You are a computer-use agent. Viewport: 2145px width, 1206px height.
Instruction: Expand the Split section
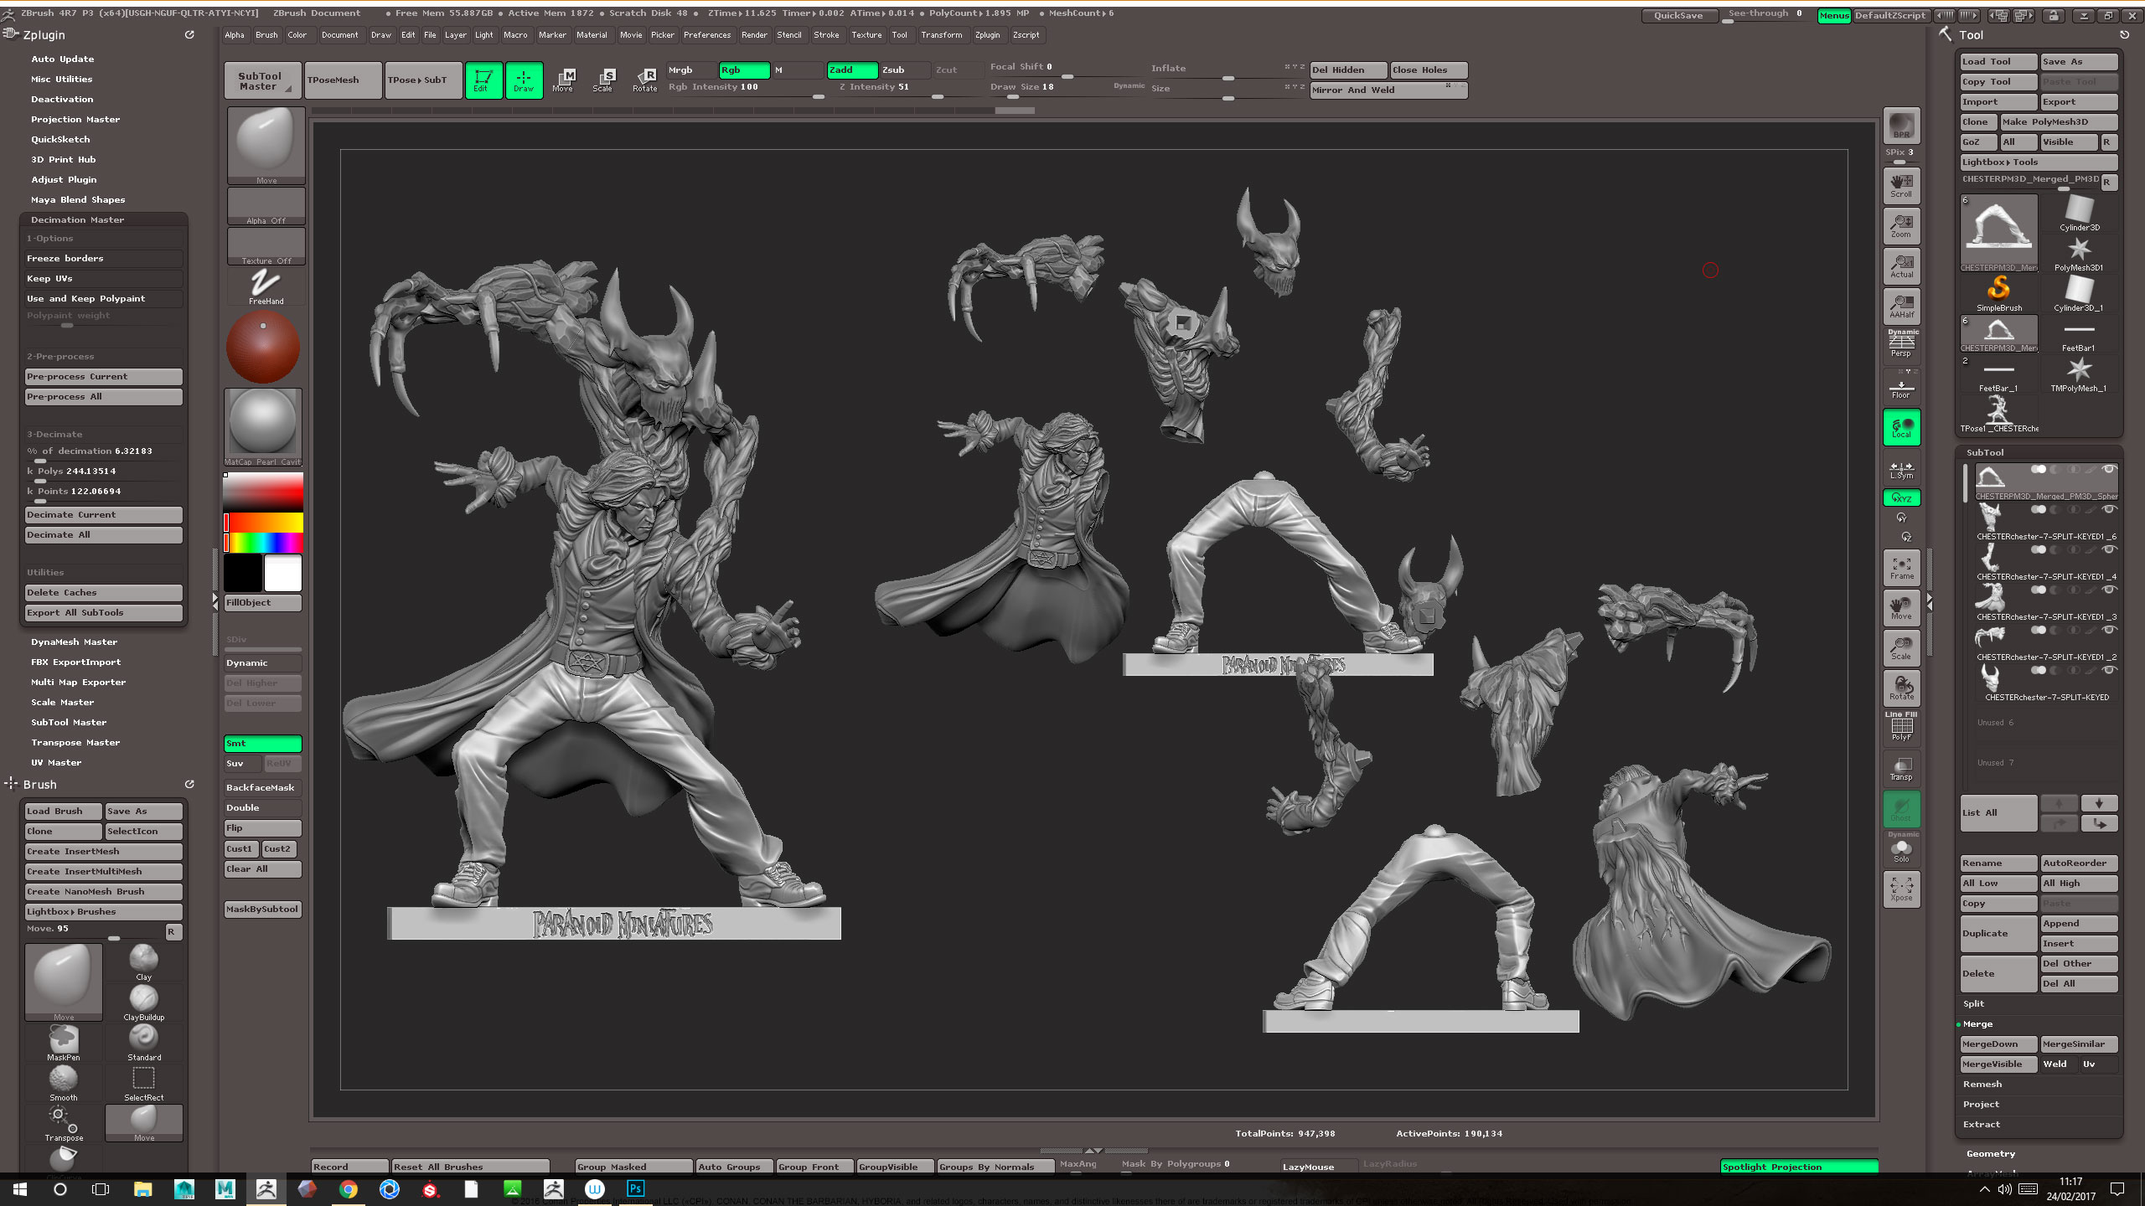(1974, 1003)
